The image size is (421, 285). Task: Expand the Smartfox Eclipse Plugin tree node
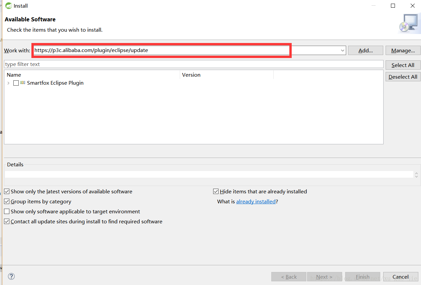(x=8, y=83)
